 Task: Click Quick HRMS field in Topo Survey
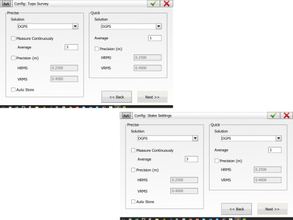[x=147, y=57]
